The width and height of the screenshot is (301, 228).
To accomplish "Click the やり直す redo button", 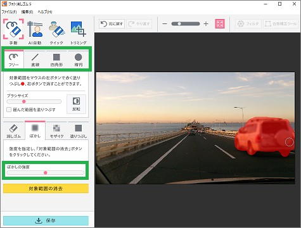I will (139, 23).
